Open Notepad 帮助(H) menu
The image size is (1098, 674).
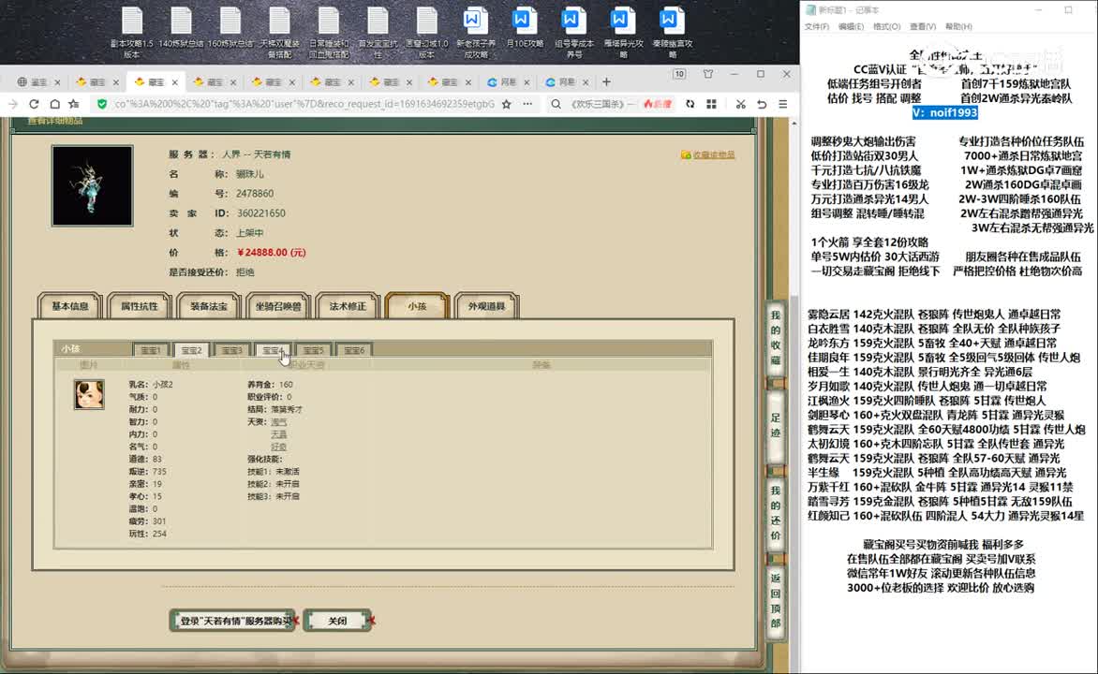tap(958, 26)
